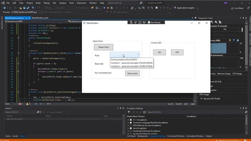
Task: Toggle Display Layout Adorners icon in debug bar
Action: (140, 22)
